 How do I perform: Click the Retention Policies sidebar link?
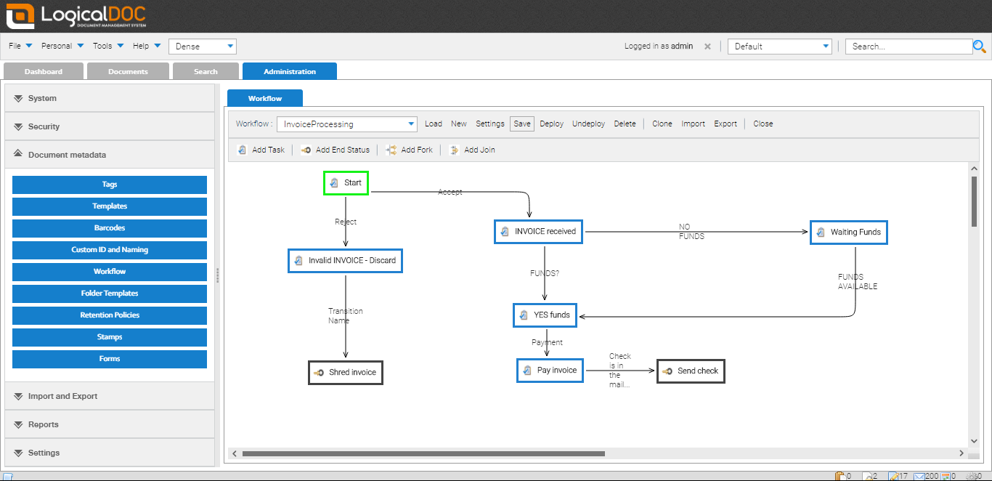pyautogui.click(x=109, y=315)
